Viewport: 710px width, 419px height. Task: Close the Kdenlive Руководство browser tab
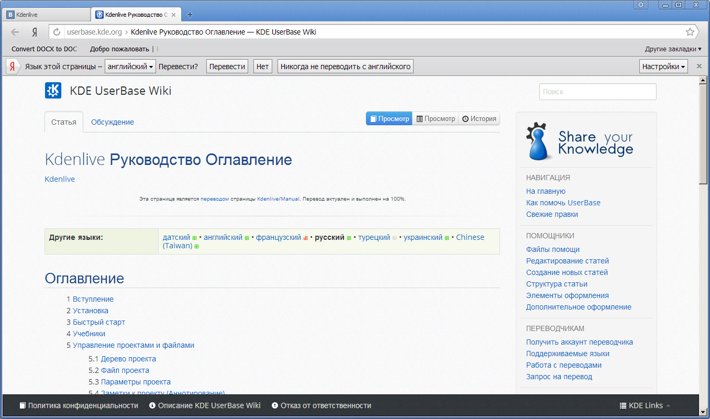(174, 15)
